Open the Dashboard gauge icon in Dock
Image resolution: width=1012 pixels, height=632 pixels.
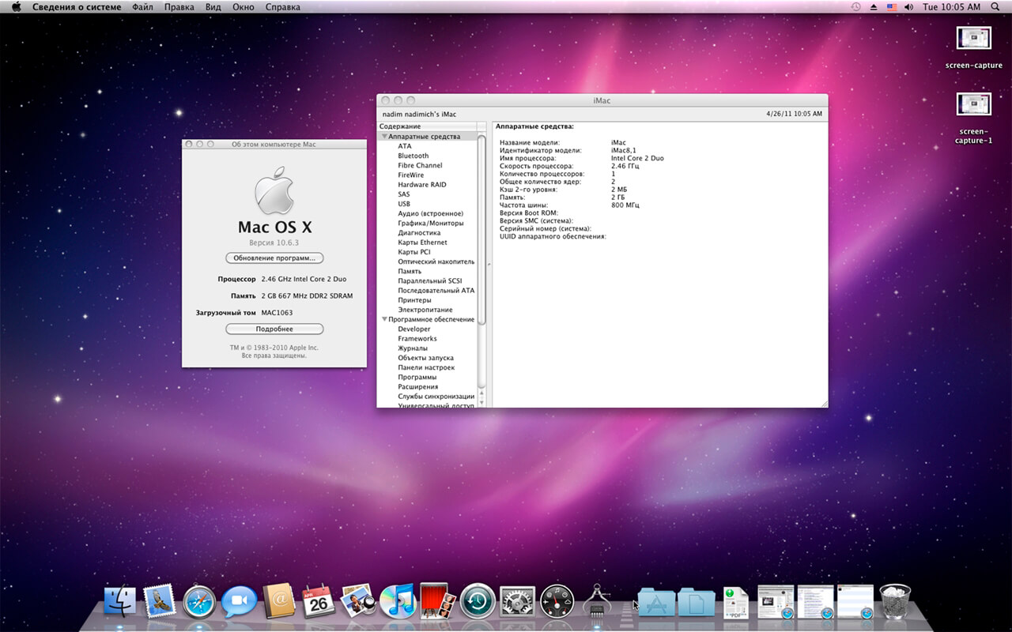coord(557,603)
